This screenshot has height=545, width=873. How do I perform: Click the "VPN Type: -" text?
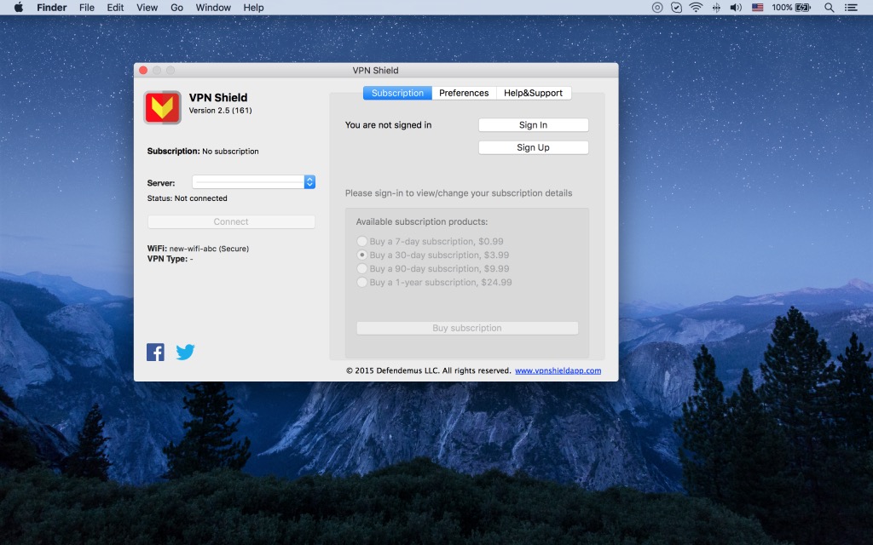point(170,259)
